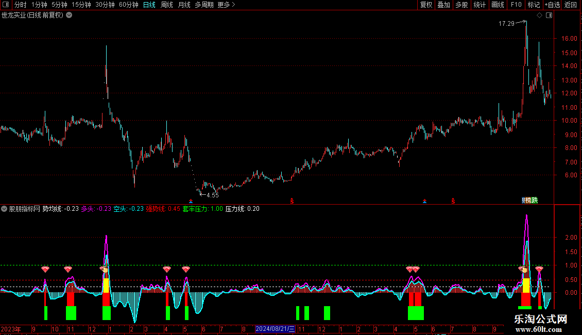
Task: Click the first blue-red arrow marker near 4.55 low
Action: pyautogui.click(x=191, y=201)
